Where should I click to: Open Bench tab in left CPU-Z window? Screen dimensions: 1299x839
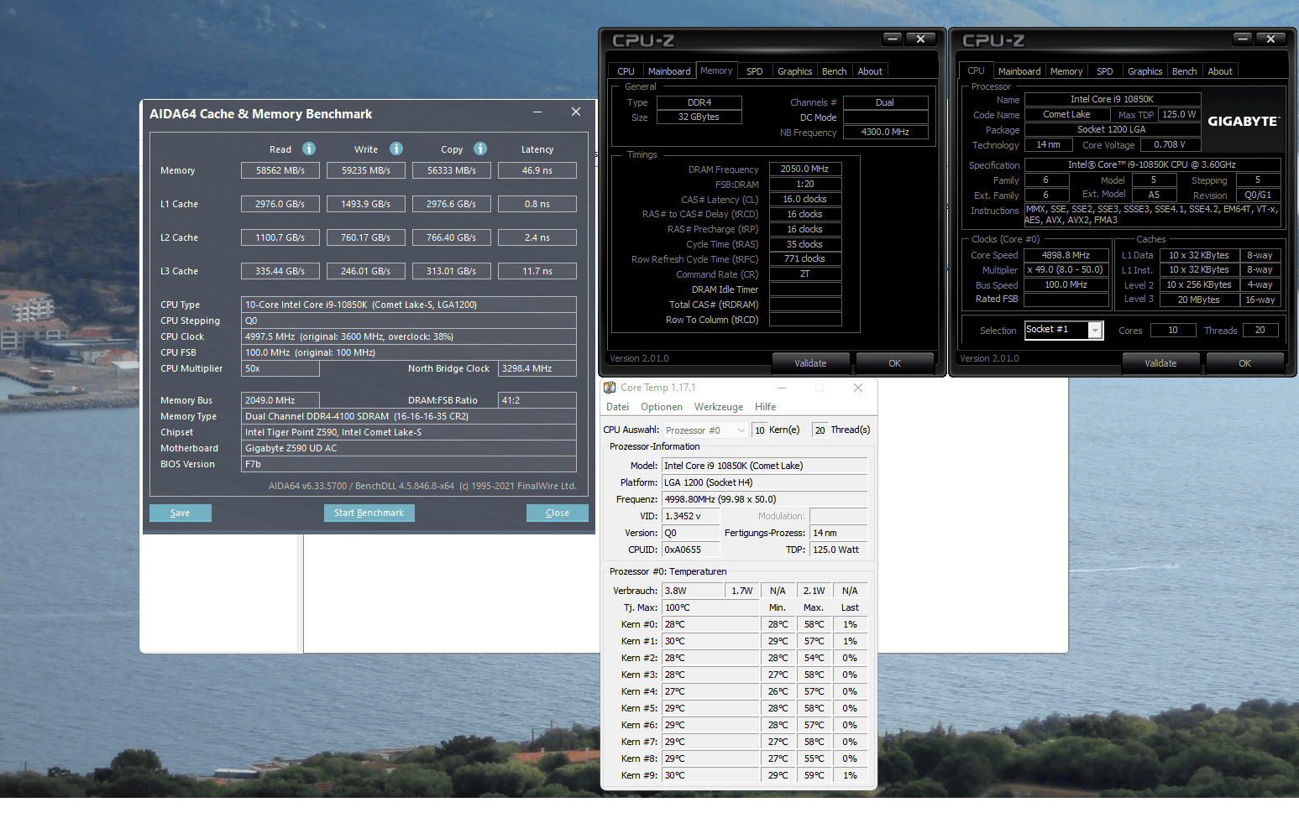coord(834,71)
